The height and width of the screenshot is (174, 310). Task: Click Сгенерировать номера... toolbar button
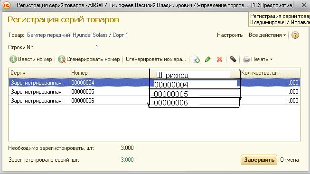click(x=156, y=59)
